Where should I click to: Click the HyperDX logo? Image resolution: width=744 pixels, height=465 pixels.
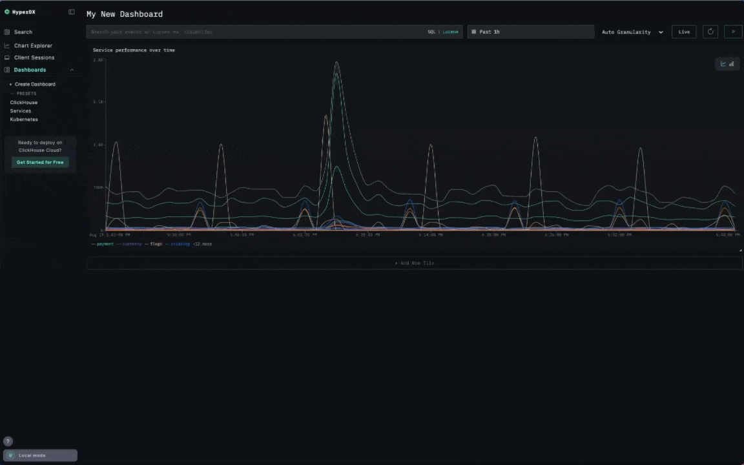(20, 12)
